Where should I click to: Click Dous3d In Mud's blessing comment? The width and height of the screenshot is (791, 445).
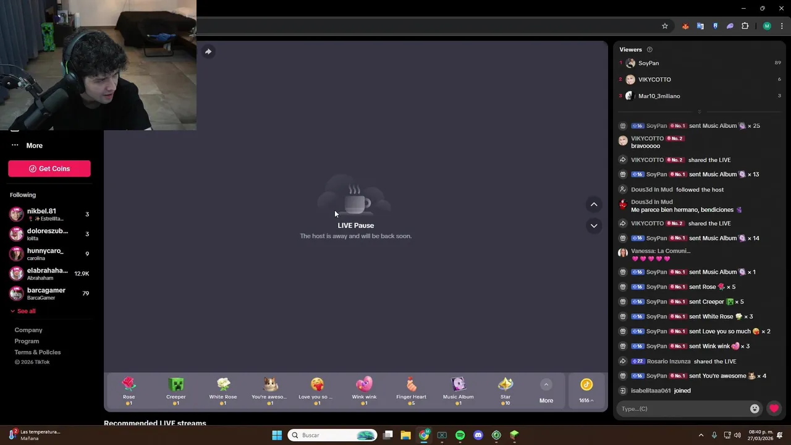pos(686,210)
